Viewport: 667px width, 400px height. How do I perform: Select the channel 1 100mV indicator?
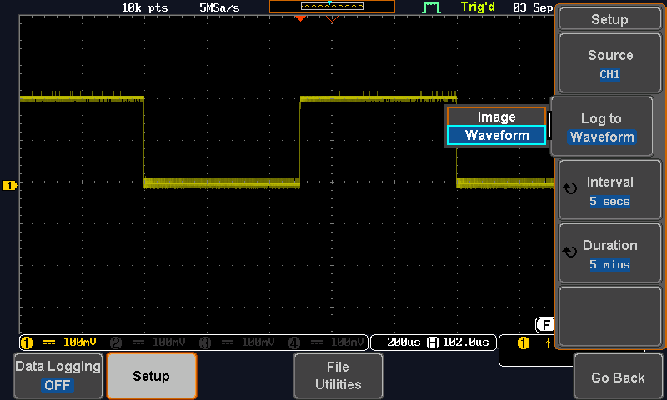63,342
